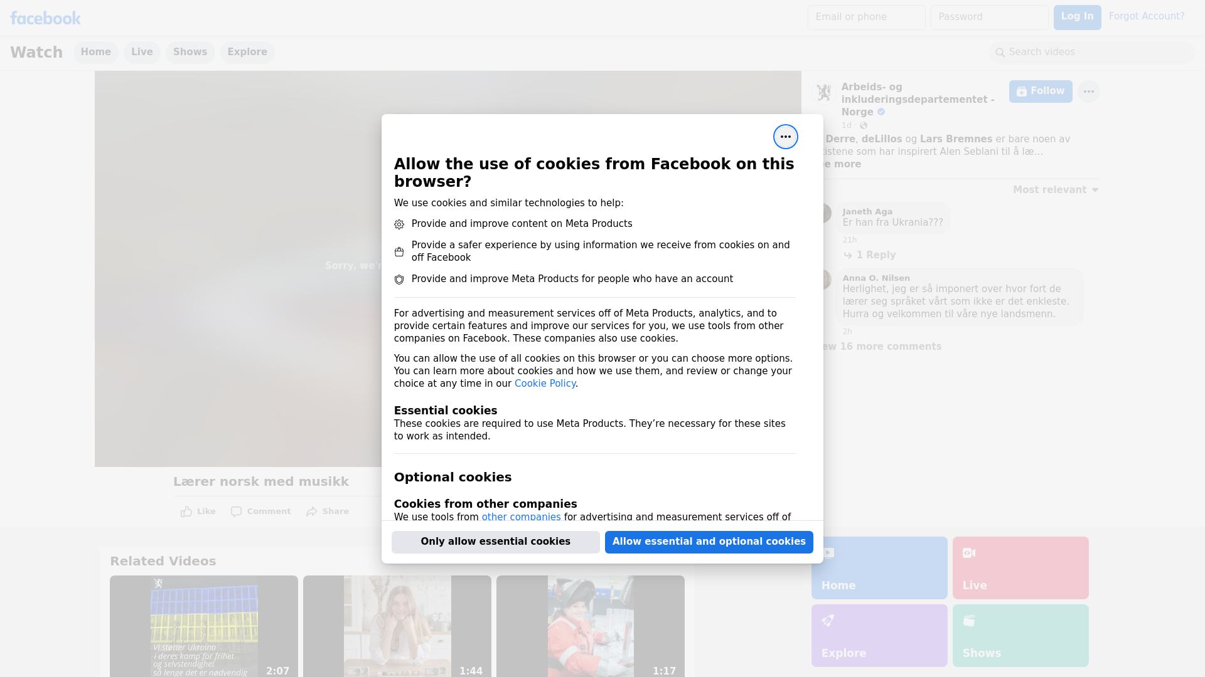Expand the 1 Reply thread
The image size is (1205, 677).
pyautogui.click(x=875, y=255)
